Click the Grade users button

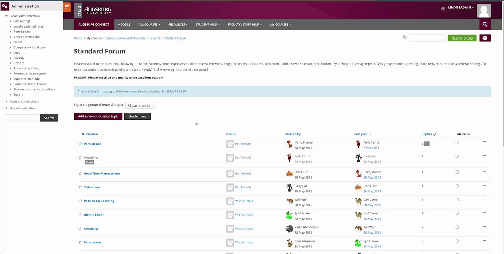138,116
